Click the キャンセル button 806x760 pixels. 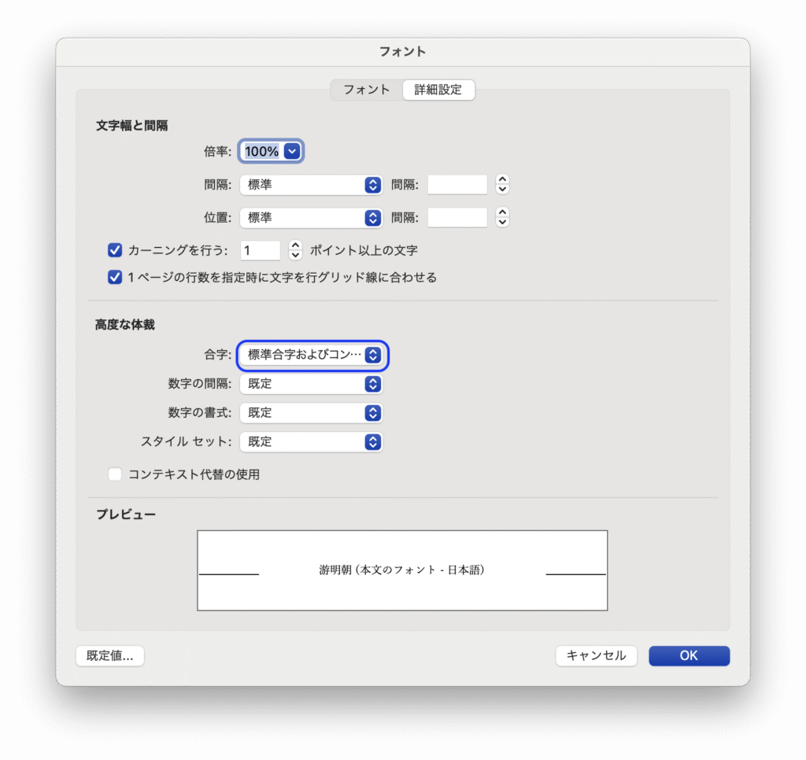tap(597, 656)
